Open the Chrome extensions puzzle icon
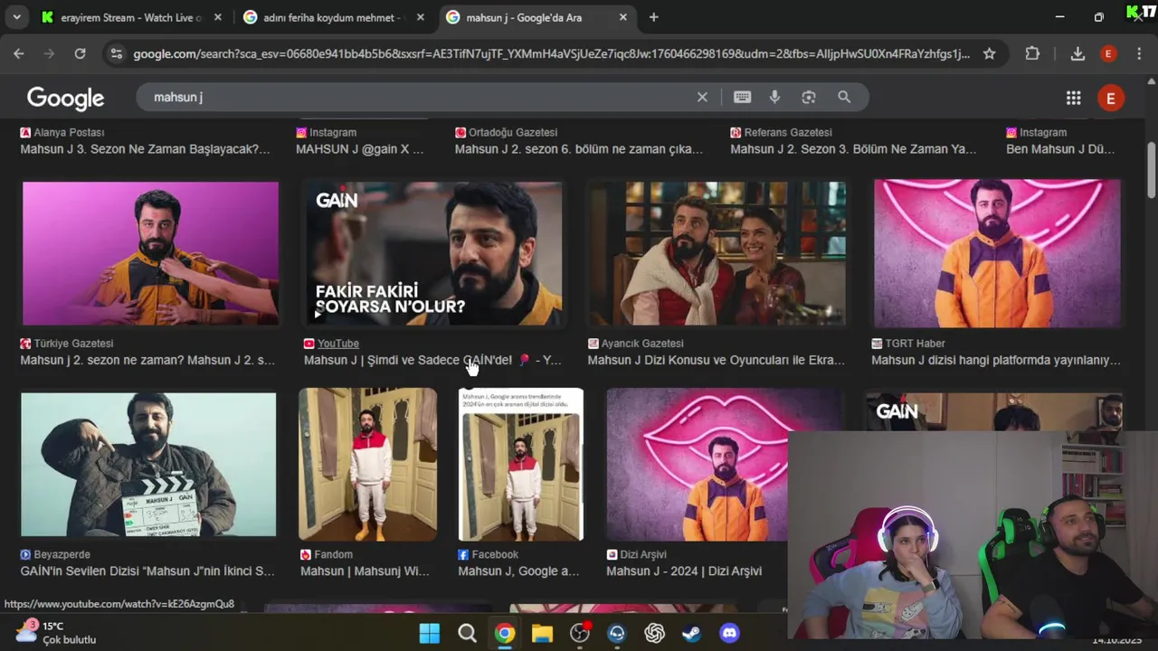 (1032, 53)
